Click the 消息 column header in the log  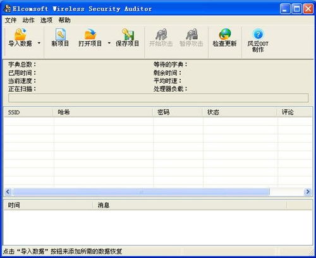(190, 205)
